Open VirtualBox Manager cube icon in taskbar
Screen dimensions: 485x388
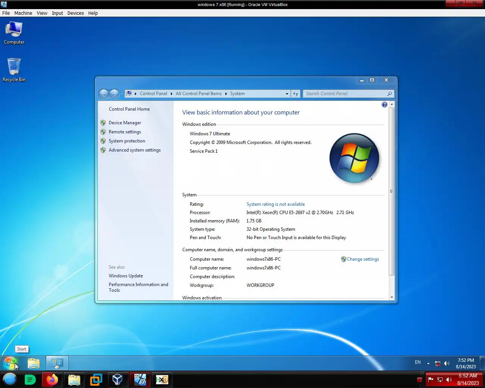click(117, 379)
